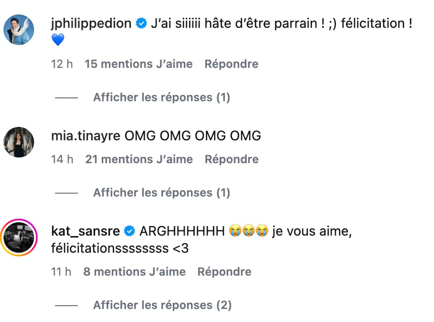Click Répondre under mia.tinayre's comment
Screen dimensions: 434x322
[x=231, y=159]
